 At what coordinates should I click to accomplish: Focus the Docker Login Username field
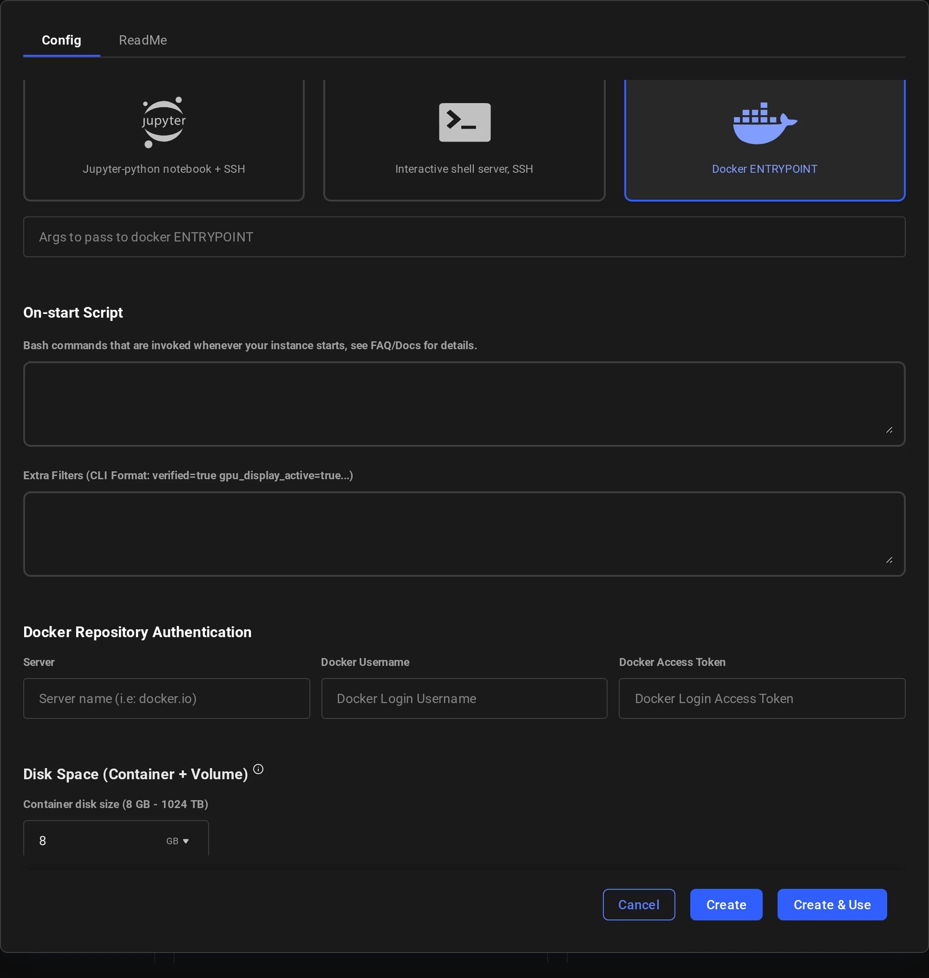(464, 698)
